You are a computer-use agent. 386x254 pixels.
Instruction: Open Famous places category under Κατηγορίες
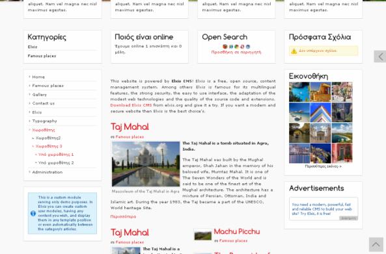[42, 56]
